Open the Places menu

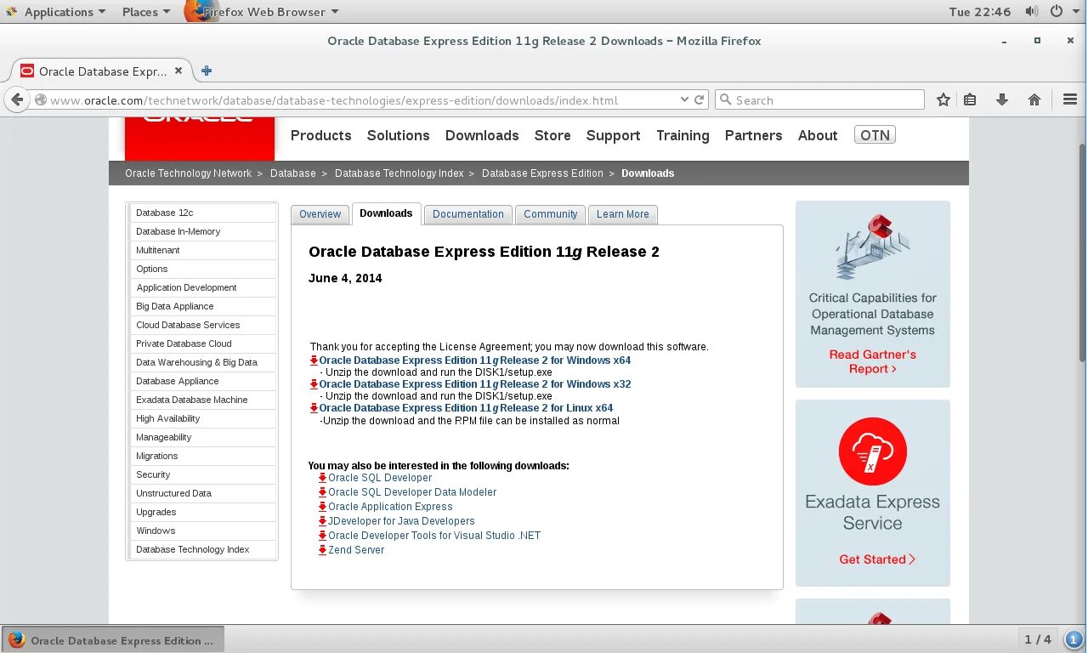tap(146, 12)
